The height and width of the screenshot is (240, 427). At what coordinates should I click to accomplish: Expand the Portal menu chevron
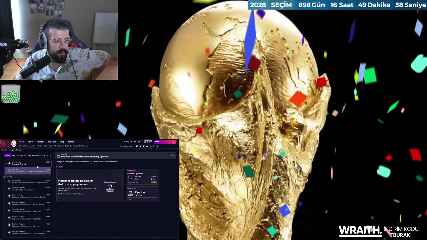coord(25,142)
